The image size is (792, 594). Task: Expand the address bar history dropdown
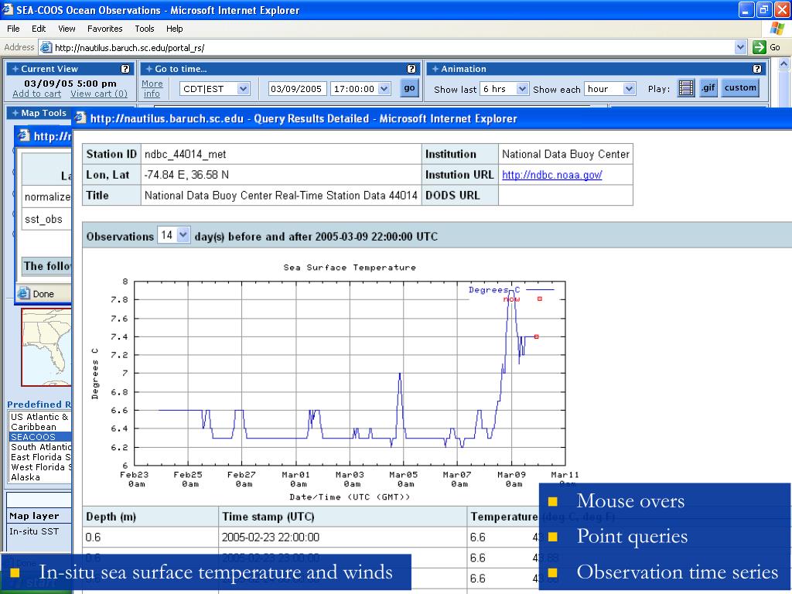(740, 47)
